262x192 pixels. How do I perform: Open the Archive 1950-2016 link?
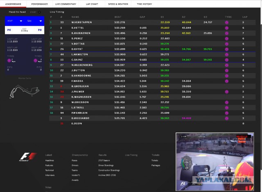pyautogui.click(x=107, y=175)
